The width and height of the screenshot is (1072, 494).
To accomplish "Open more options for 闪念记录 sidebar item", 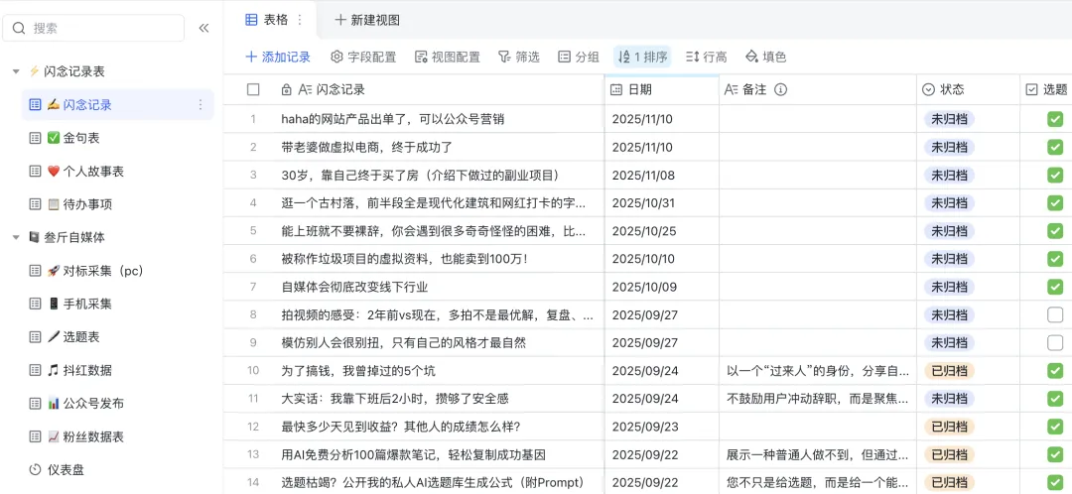I will 200,105.
